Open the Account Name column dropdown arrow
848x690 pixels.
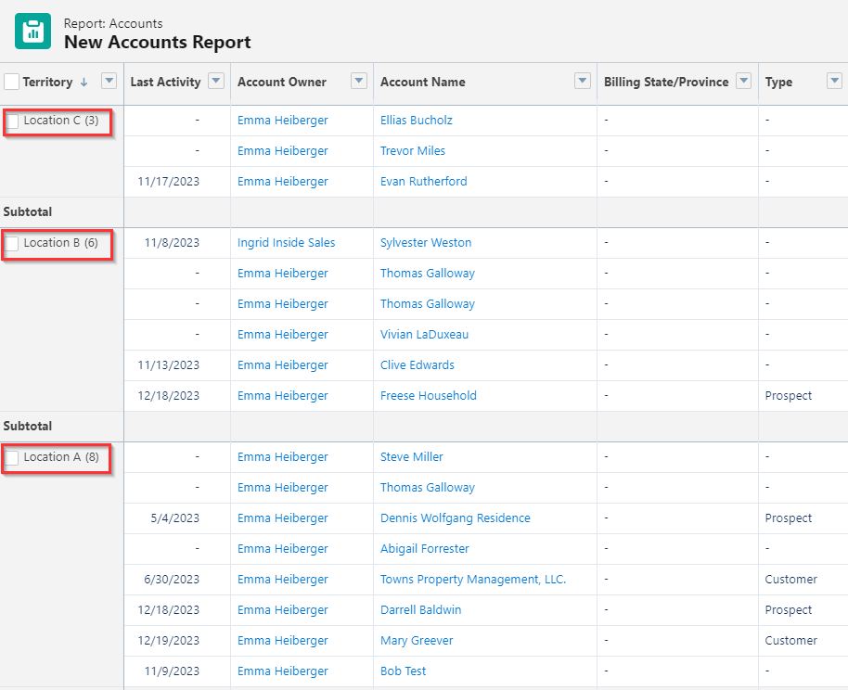point(583,81)
